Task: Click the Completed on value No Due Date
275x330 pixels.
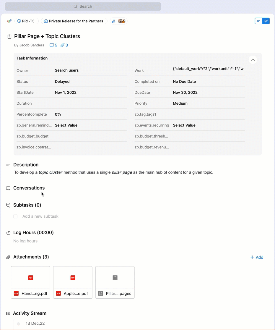Action: pyautogui.click(x=184, y=81)
